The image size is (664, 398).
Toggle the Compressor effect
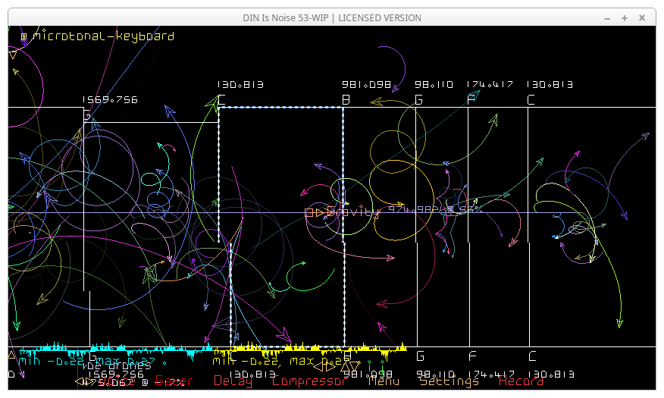[309, 381]
